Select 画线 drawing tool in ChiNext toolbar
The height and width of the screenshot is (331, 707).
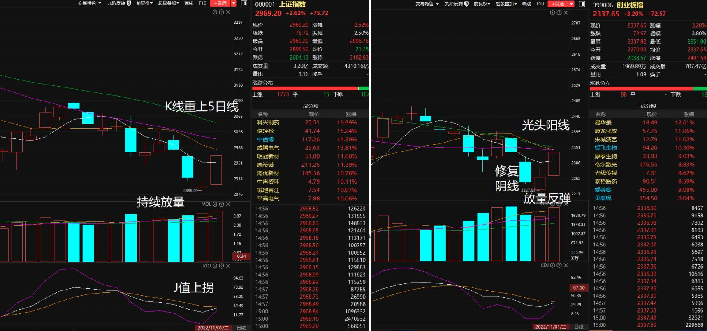(x=526, y=4)
